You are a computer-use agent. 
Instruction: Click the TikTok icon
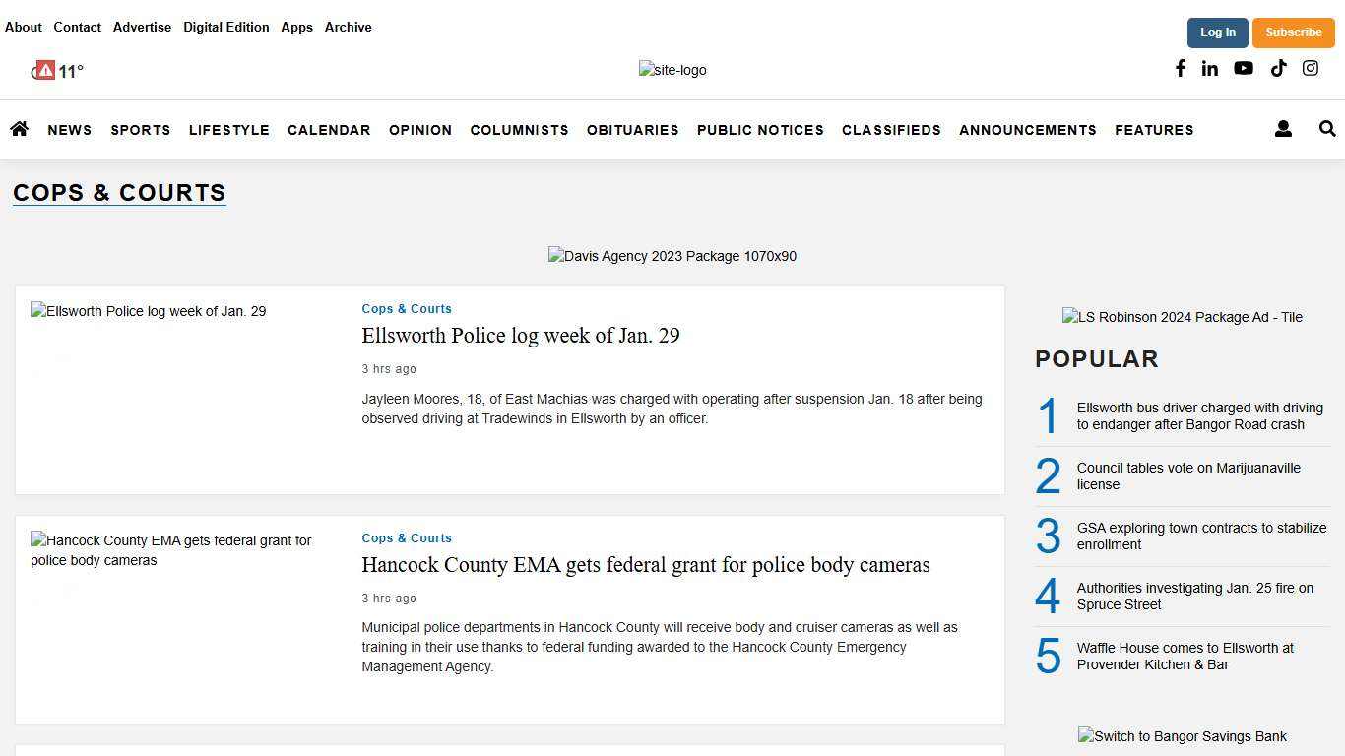(1278, 68)
